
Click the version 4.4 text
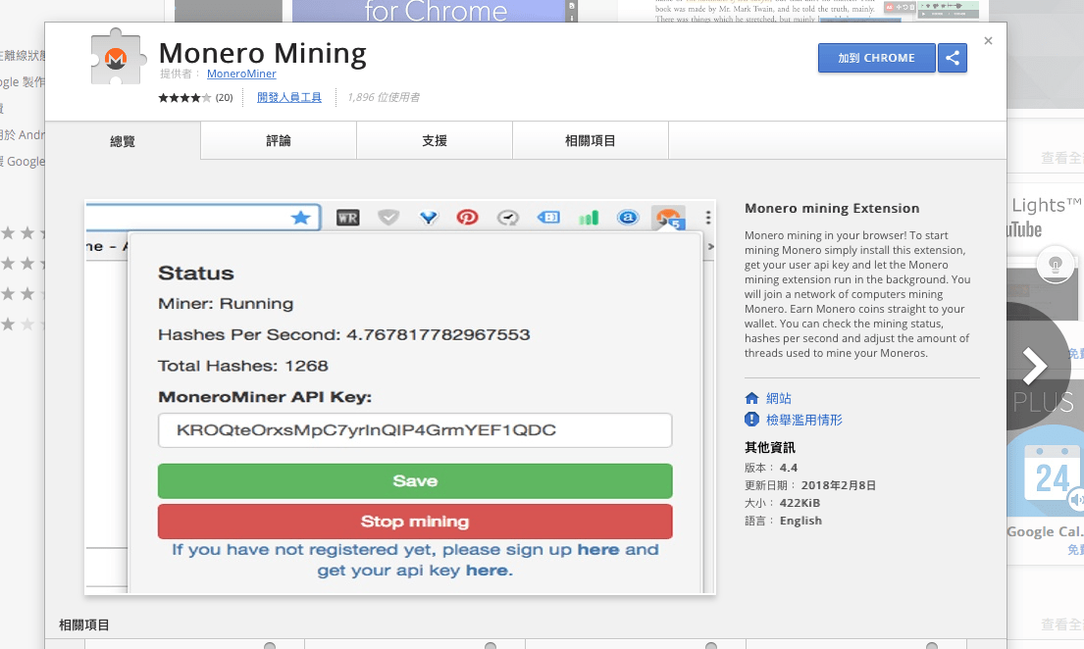point(789,468)
